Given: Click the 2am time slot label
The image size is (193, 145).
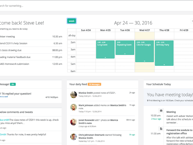Looking at the screenshot, I should coord(73,42).
